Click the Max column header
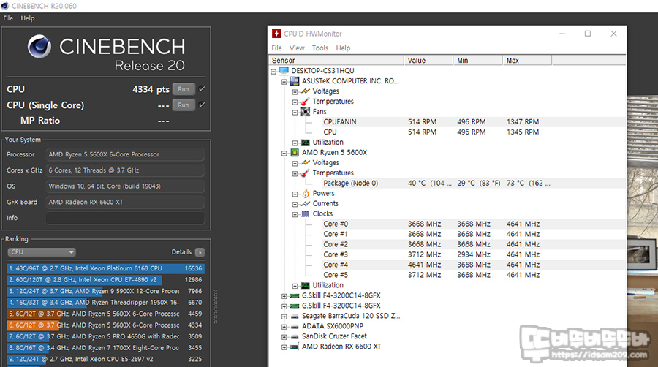658x367 pixels. [527, 61]
